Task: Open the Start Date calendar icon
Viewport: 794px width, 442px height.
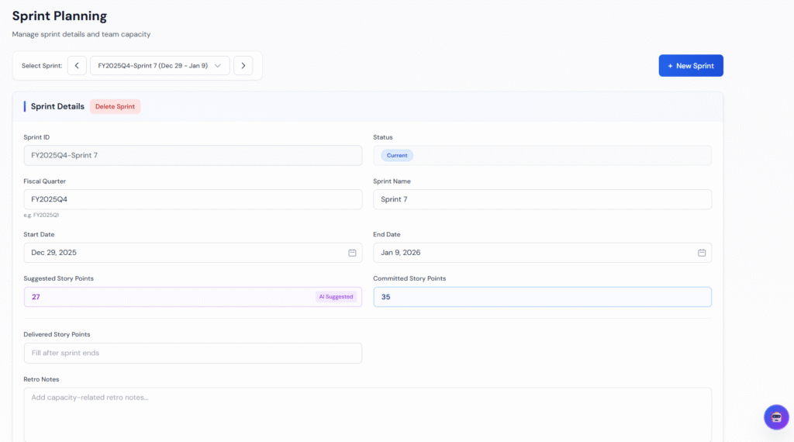Action: (x=352, y=253)
